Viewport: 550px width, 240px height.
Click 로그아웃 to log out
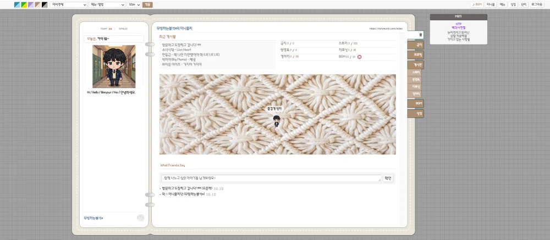536,4
